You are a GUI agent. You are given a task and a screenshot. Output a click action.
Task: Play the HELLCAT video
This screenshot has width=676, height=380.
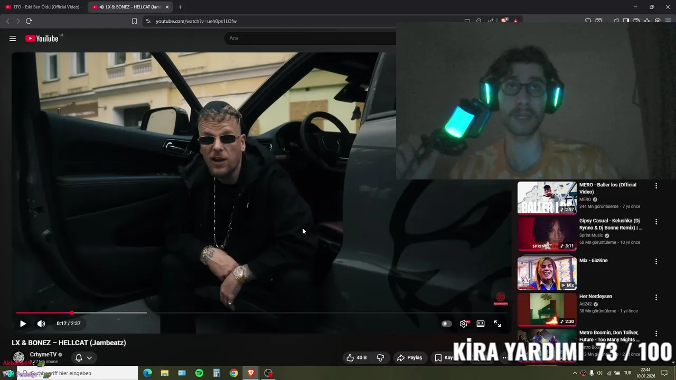coord(23,324)
